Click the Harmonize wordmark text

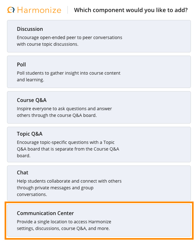39,10
